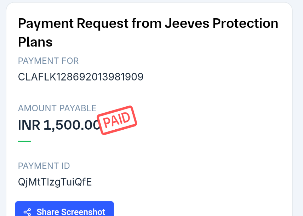Click the PAYMENT FOR label
The image size is (303, 216).
pyautogui.click(x=48, y=61)
